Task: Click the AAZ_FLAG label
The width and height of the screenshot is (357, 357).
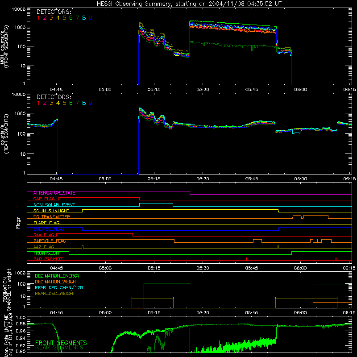Action: pos(44,247)
